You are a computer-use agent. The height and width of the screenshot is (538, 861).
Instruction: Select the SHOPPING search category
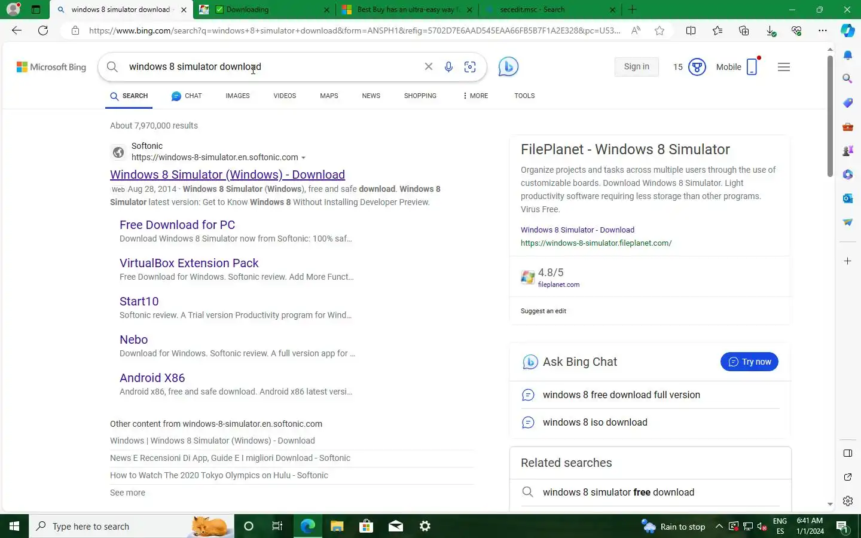pos(420,96)
